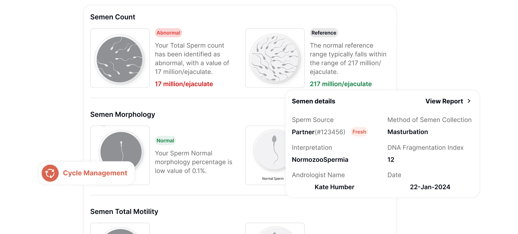Select the abnormal sperm count image
This screenshot has height=234, width=518.
(120, 58)
